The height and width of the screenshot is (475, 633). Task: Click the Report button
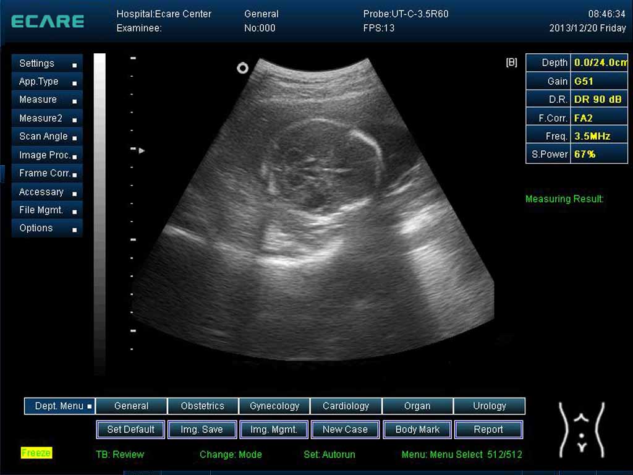tap(488, 429)
